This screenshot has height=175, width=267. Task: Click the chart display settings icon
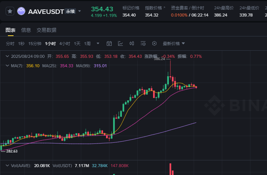click(143, 44)
